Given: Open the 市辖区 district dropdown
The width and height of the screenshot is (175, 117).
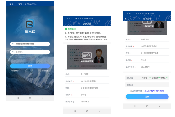Looking at the screenshot, I should (164, 78).
